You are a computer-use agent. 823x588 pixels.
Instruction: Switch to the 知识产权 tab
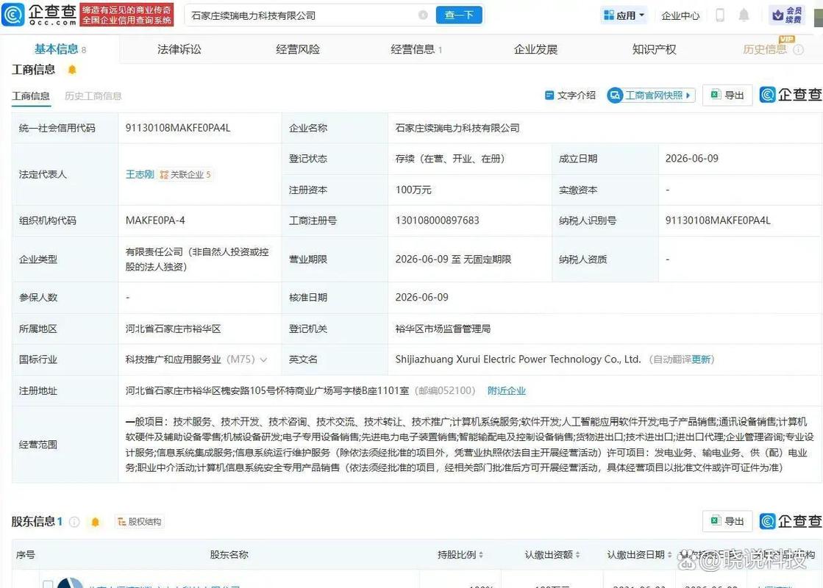coord(654,49)
